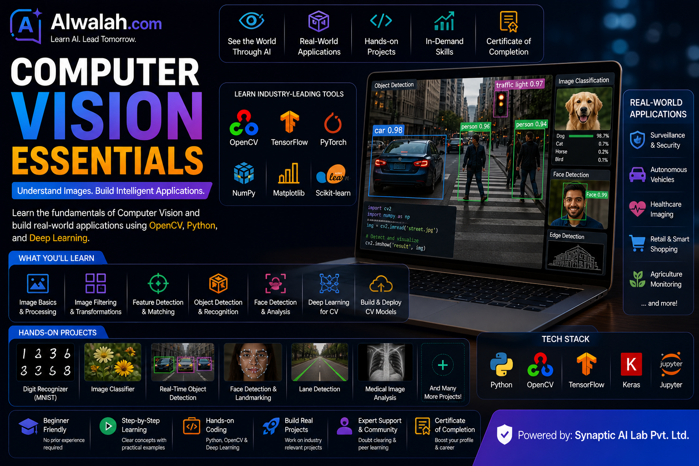The height and width of the screenshot is (466, 699).
Task: Click the And Many More Projects plus tile
Action: tap(442, 372)
